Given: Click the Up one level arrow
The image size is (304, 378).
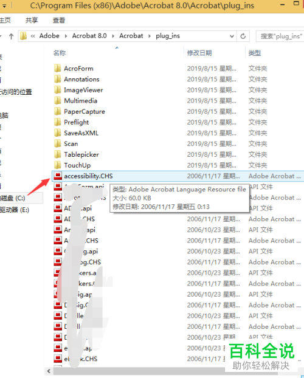Looking at the screenshot, I should click(x=11, y=36).
